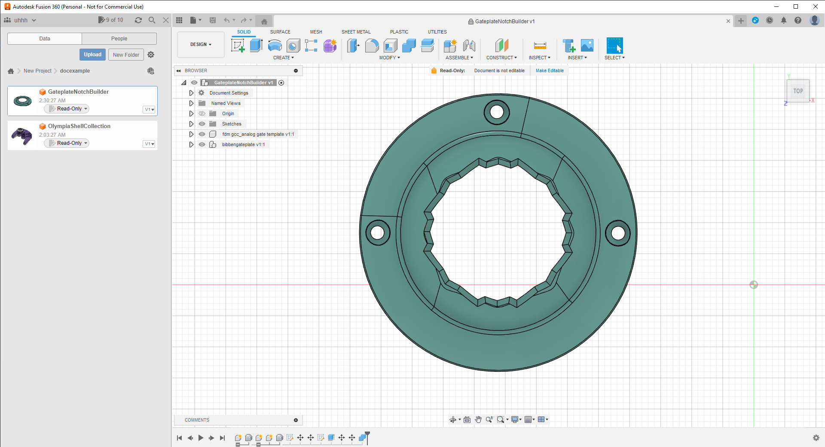Expand the Named Views node
The image size is (825, 447).
(x=191, y=103)
